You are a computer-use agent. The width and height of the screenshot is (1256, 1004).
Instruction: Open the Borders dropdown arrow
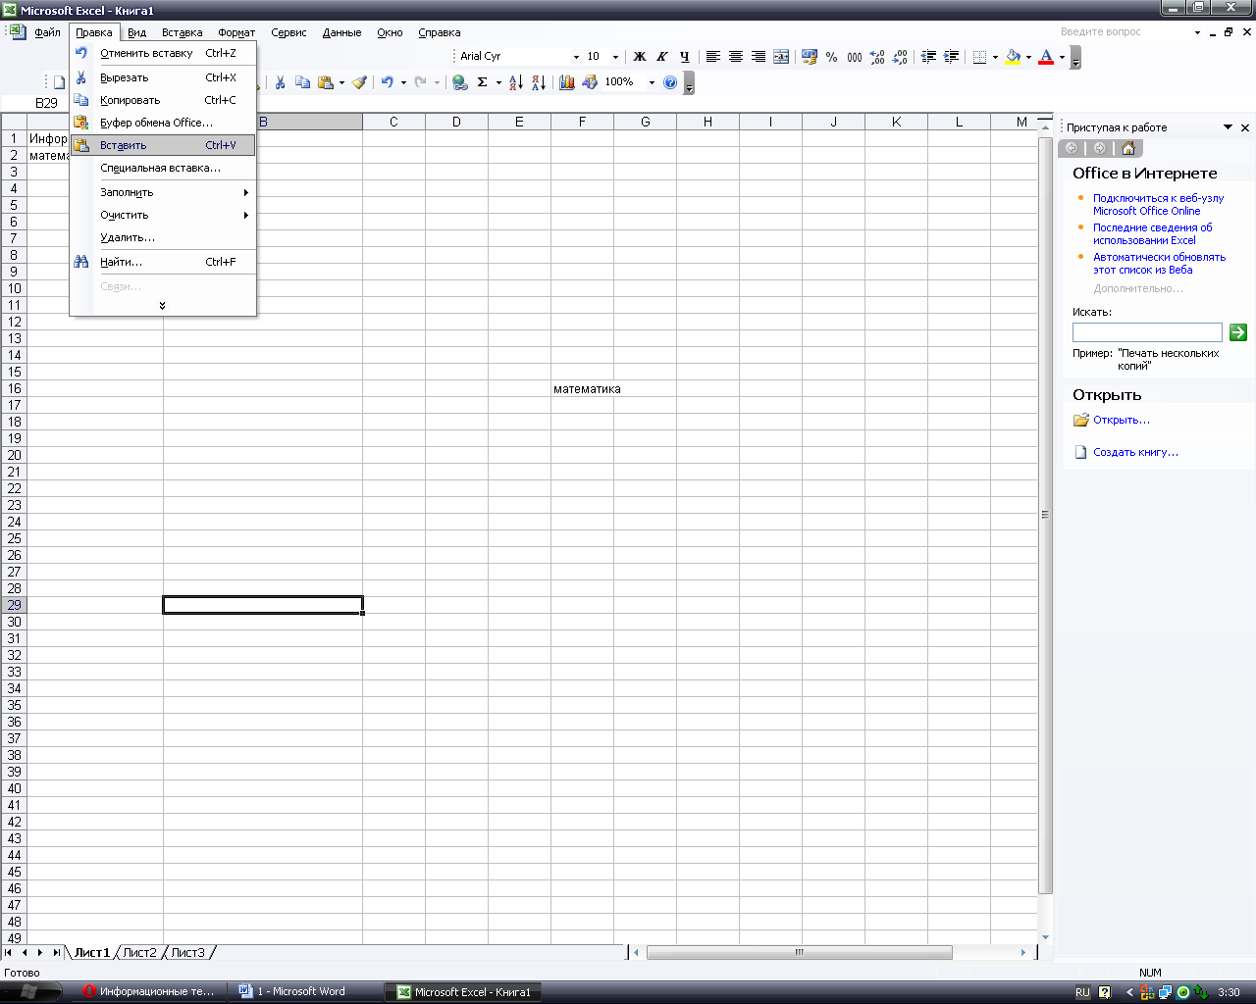pyautogui.click(x=995, y=57)
